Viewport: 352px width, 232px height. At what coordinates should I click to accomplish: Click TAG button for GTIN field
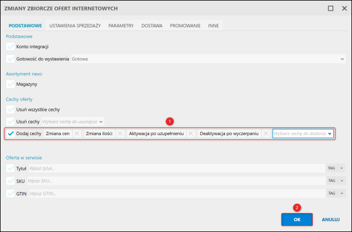[331, 193]
